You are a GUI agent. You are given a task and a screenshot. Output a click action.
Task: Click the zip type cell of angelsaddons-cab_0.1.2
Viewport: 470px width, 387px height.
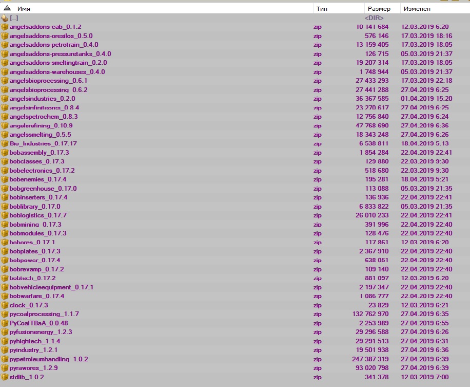coord(318,27)
